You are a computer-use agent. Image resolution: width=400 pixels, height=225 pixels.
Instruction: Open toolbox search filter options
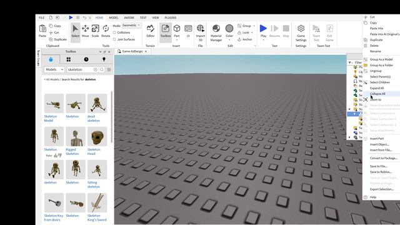pyautogui.click(x=109, y=69)
